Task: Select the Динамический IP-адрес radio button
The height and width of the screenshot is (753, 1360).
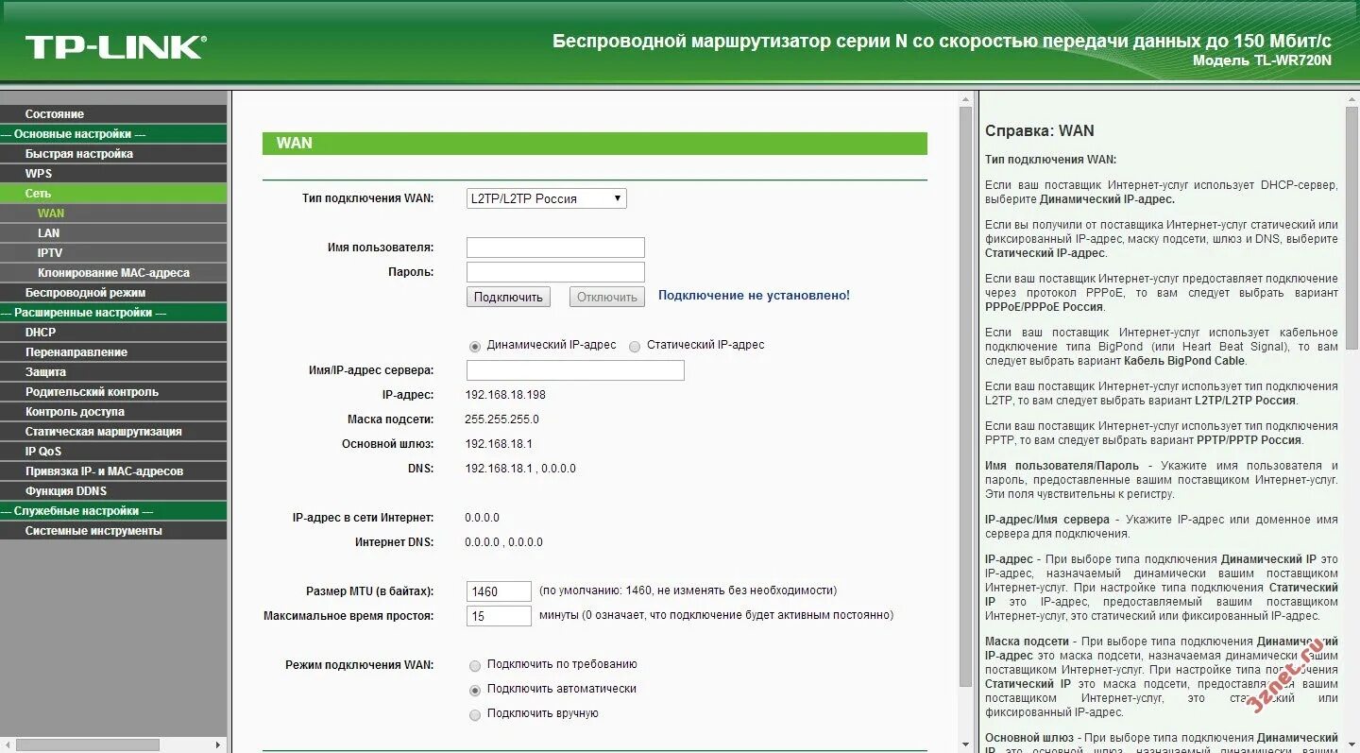Action: [x=475, y=347]
